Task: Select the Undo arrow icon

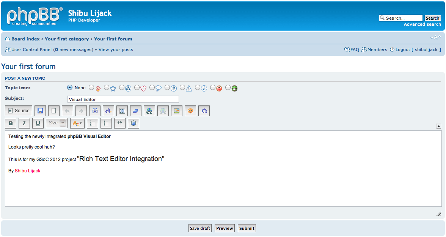Action: (x=67, y=110)
